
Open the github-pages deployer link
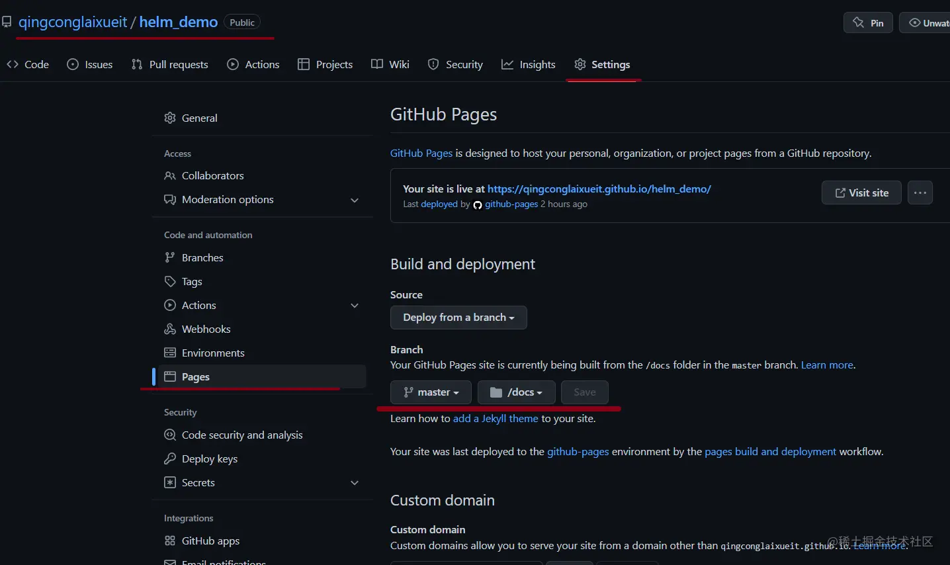point(511,204)
